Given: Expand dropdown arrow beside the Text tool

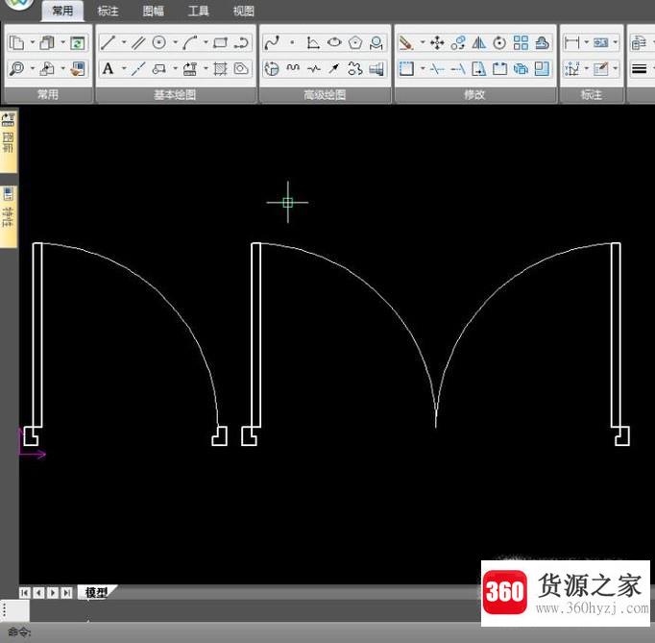Looking at the screenshot, I should (x=124, y=68).
